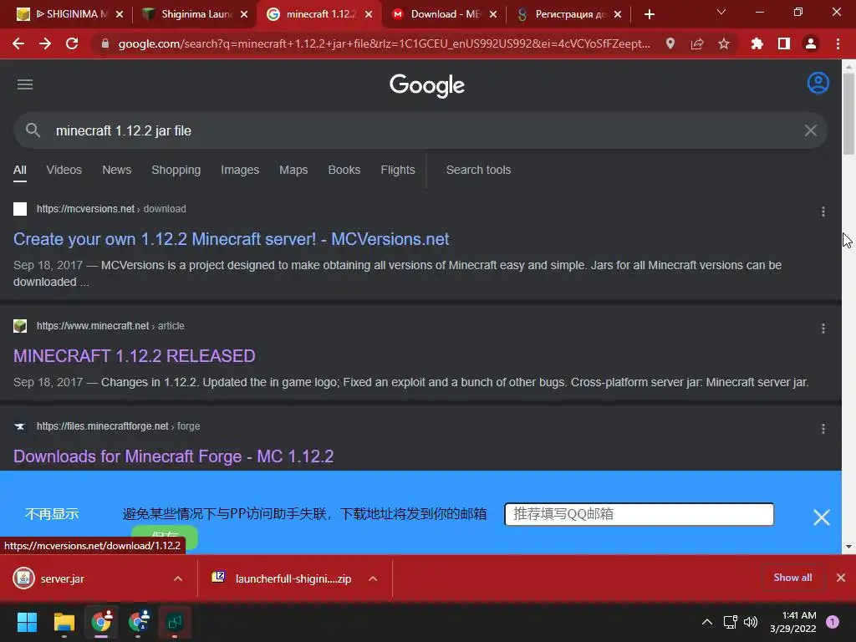Select the News search filter
856x642 pixels.
(x=117, y=170)
